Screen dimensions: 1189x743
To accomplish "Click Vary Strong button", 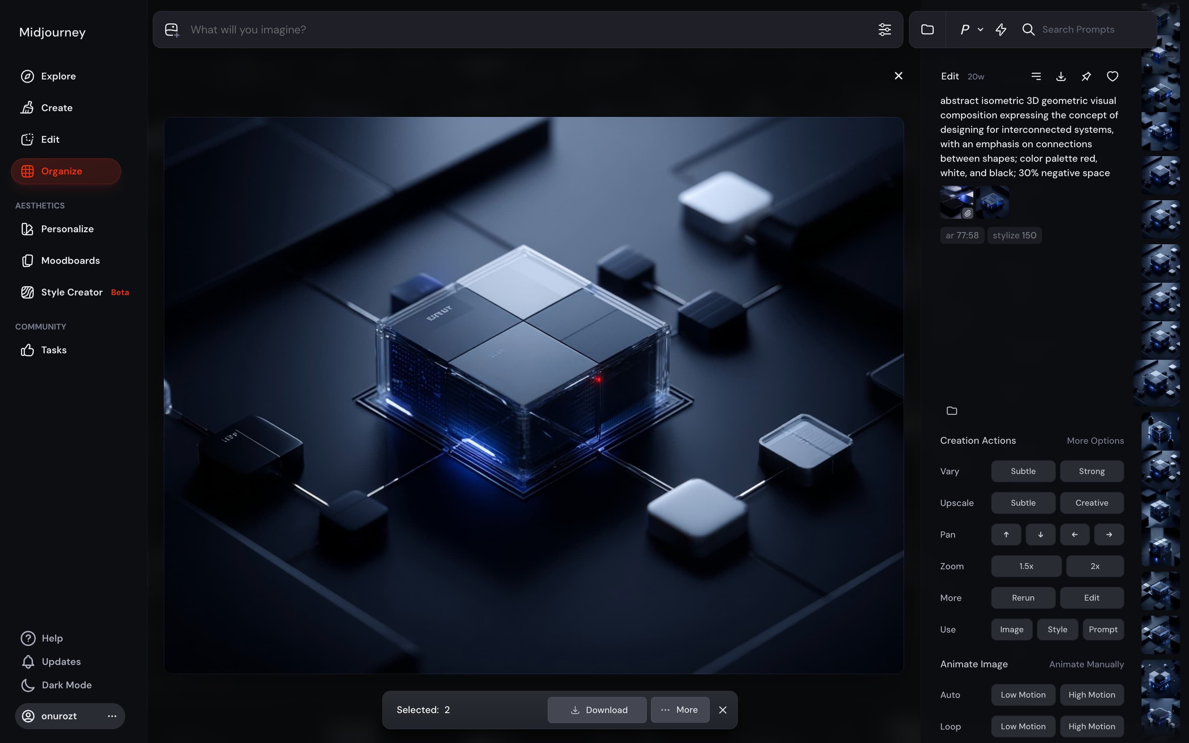I will coord(1091,471).
